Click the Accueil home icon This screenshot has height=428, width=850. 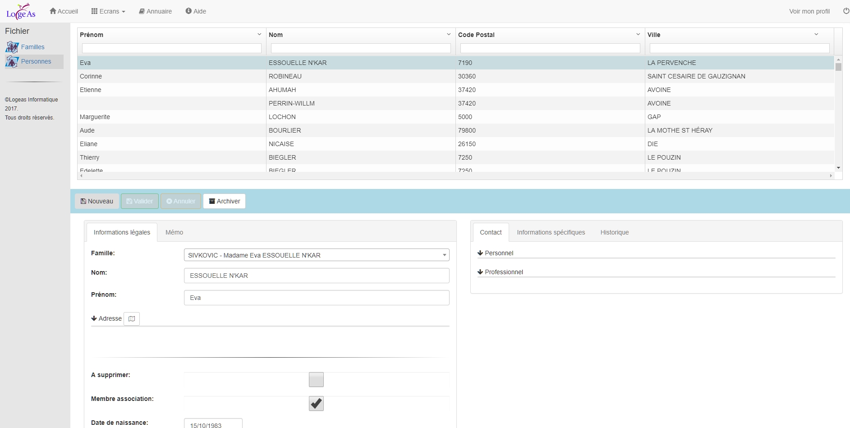53,11
